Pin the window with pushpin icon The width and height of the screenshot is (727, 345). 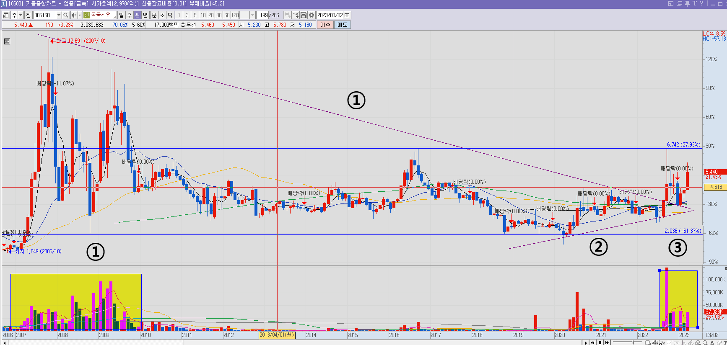[687, 3]
